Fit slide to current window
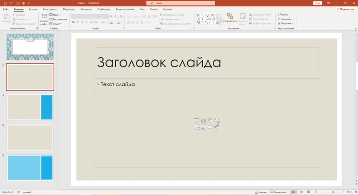The height and width of the screenshot is (195, 358). pyautogui.click(x=356, y=192)
